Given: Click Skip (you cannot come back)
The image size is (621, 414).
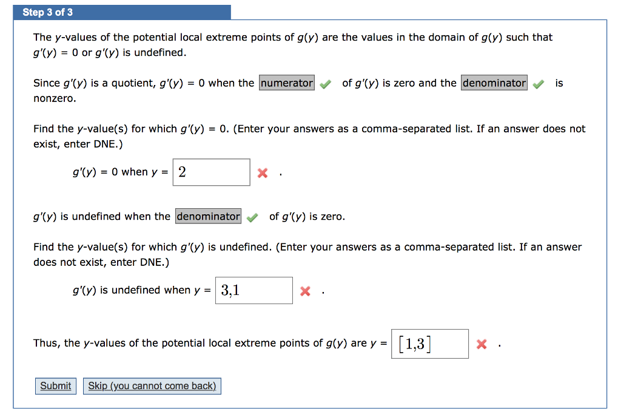Looking at the screenshot, I should coord(152,386).
